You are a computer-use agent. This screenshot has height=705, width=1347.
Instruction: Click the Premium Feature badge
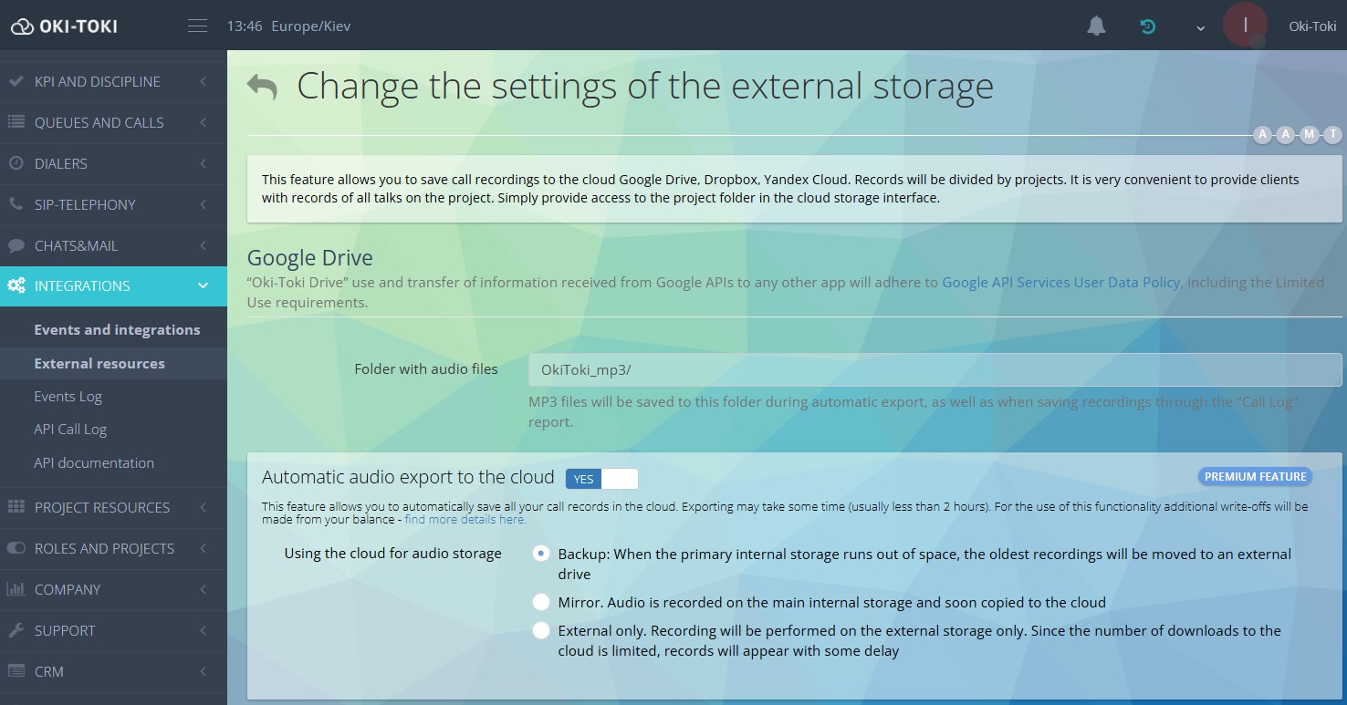[x=1255, y=477]
